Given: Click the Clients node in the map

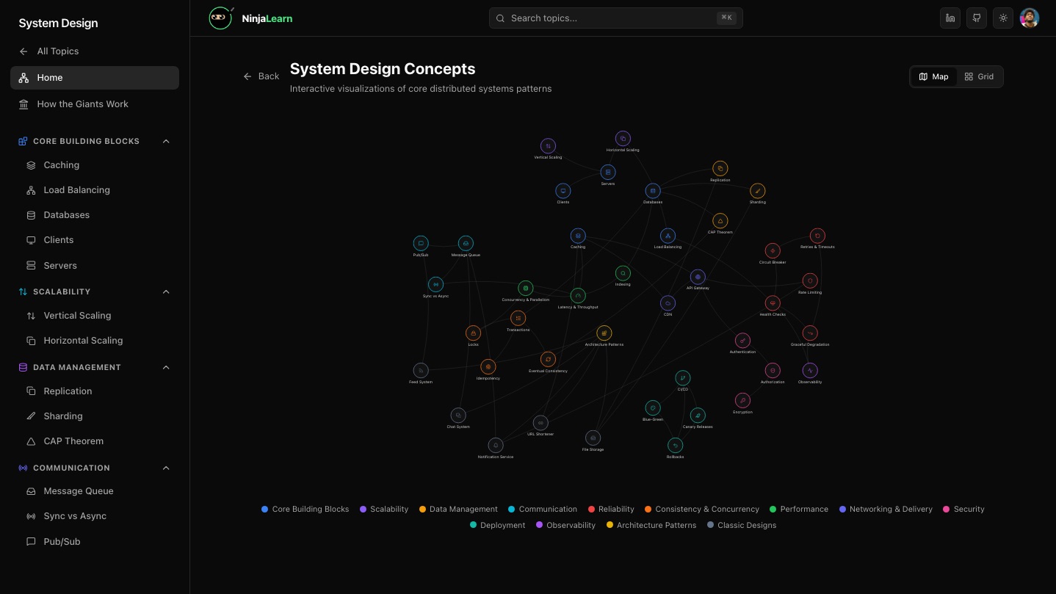Looking at the screenshot, I should [x=563, y=191].
